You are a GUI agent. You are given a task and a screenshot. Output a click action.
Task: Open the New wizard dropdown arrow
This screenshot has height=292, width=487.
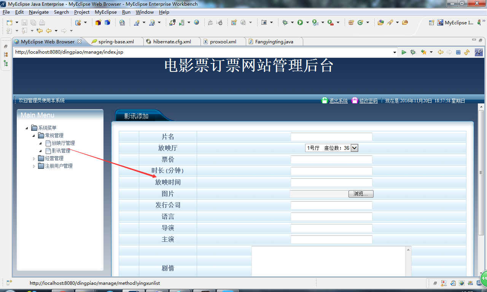click(x=16, y=23)
